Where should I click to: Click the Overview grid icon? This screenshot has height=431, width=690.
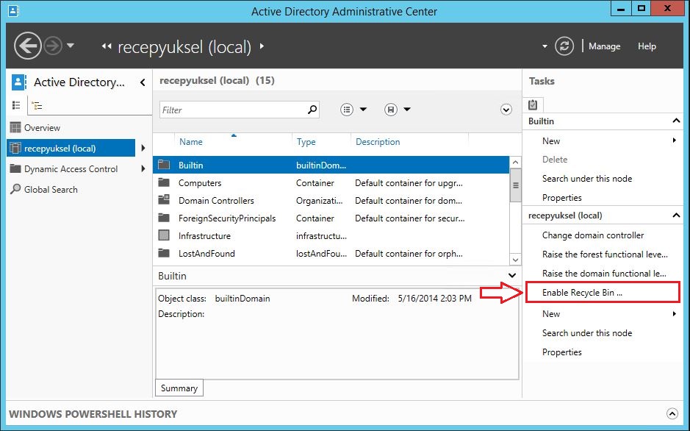pos(15,128)
